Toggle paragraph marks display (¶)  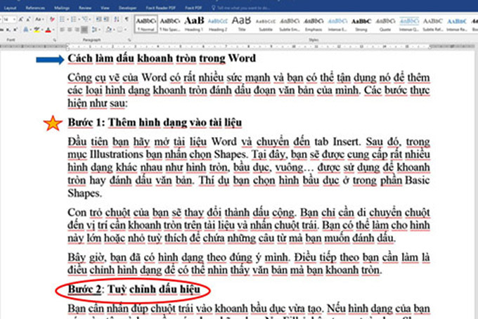127,19
